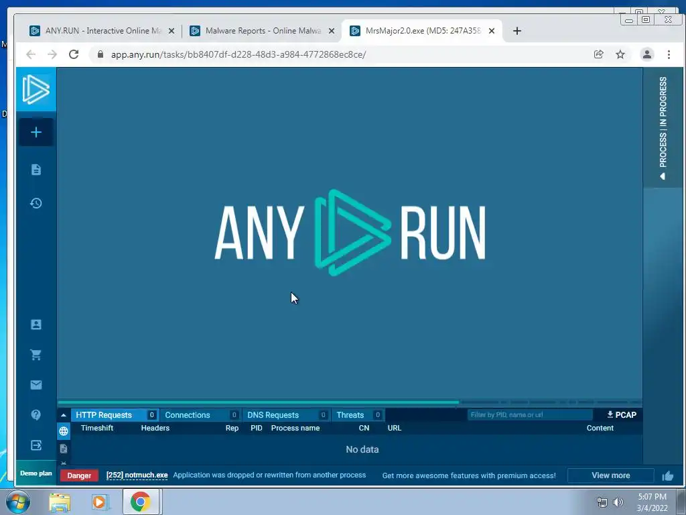Switch to the DNS Requests tab
The image size is (686, 515).
[287, 415]
